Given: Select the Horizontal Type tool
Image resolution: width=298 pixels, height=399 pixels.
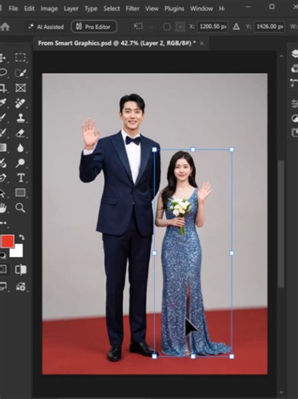Looking at the screenshot, I should [21, 178].
